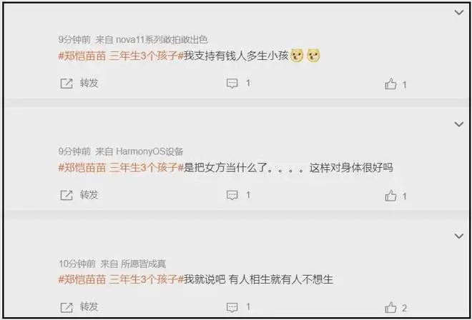This screenshot has height=320, width=472.
Task: Click the 转发 text on the first post
Action: tap(89, 83)
